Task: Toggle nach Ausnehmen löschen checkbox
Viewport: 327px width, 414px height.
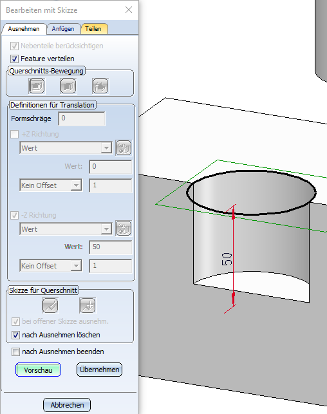Action: coord(16,335)
